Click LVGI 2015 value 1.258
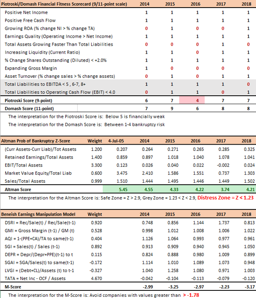This screenshot has height=298, width=256. 173,270
